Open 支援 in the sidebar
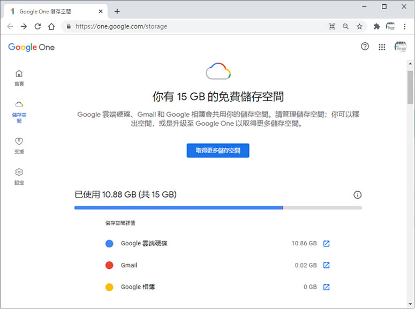Screen dimensions: 415x309 [x=19, y=146]
